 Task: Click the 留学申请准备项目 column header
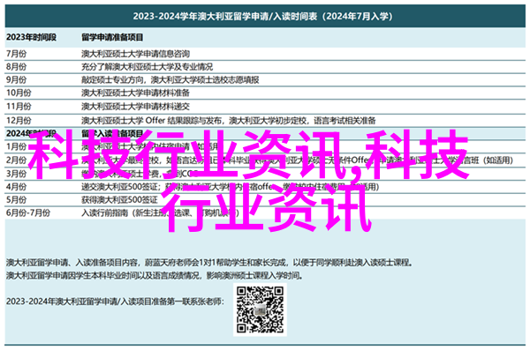coord(112,37)
